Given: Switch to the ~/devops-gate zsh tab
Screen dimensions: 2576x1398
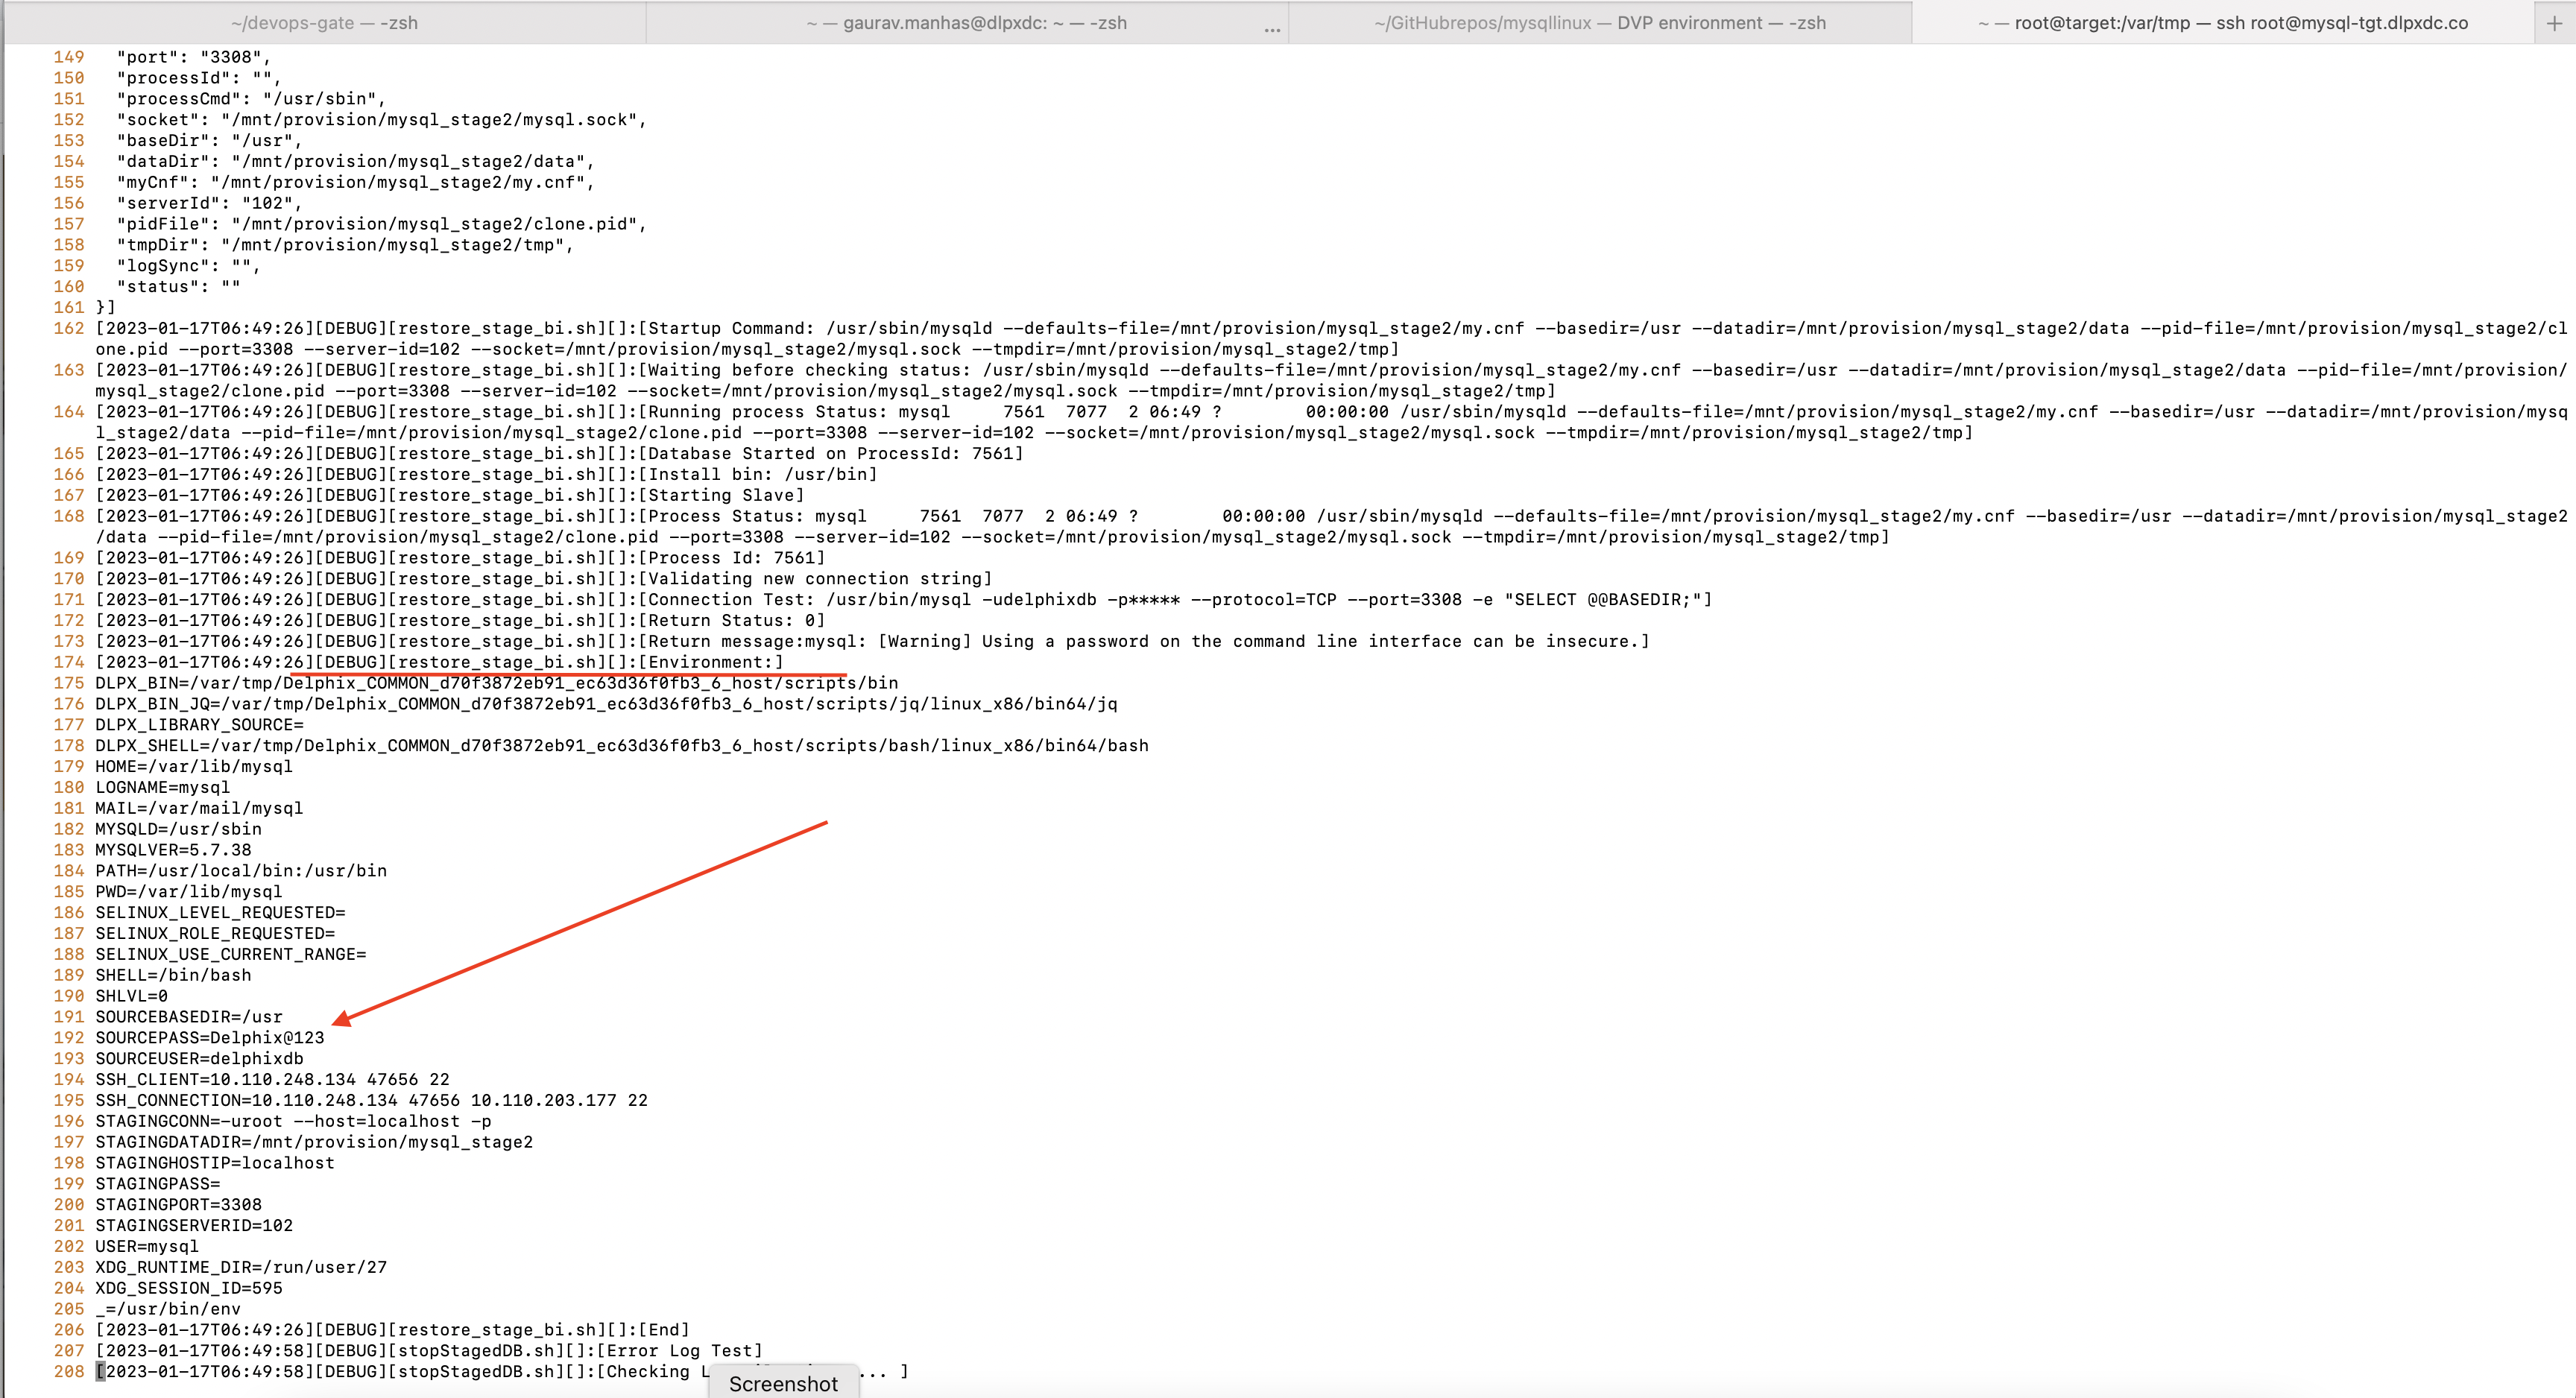Looking at the screenshot, I should [x=324, y=23].
